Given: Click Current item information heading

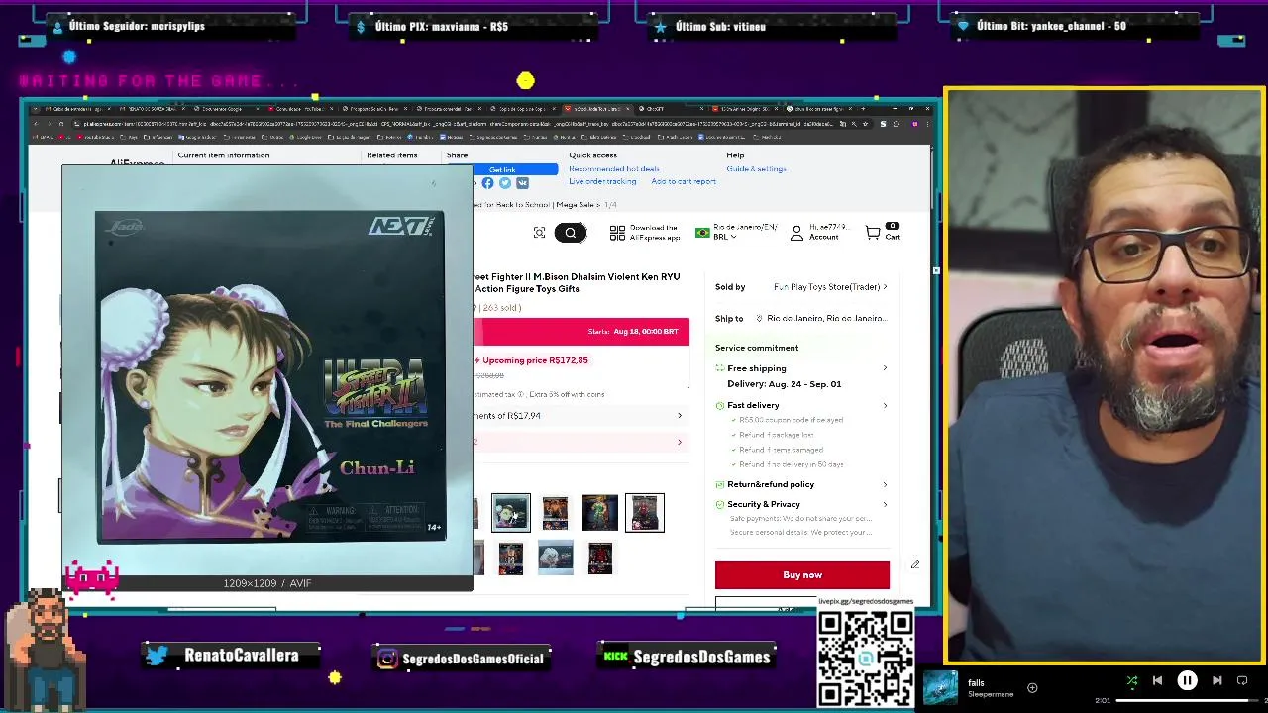Looking at the screenshot, I should 224,155.
